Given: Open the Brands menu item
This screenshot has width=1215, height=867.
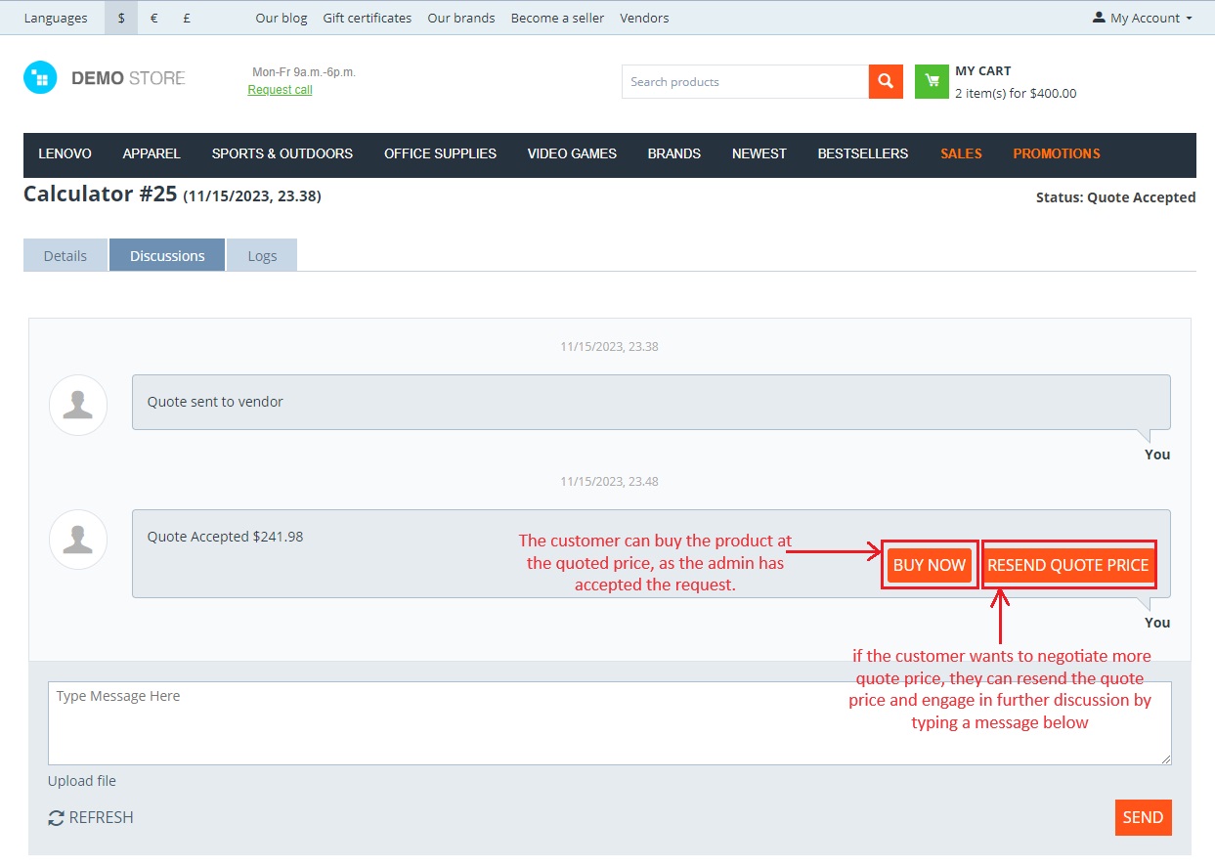Looking at the screenshot, I should (674, 153).
